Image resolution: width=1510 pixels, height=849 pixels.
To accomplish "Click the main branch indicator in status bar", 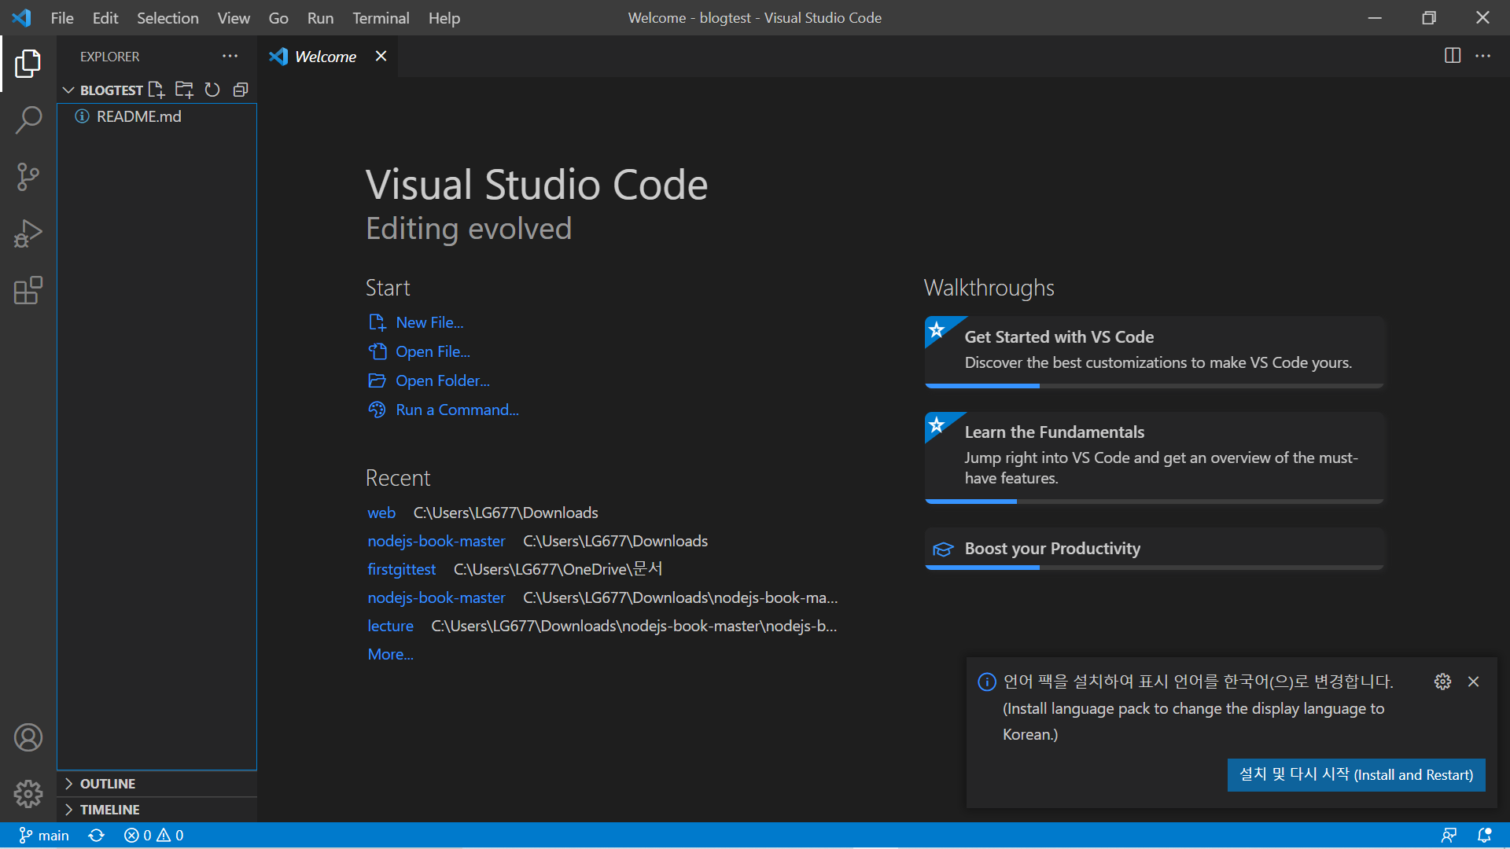I will coord(44,835).
